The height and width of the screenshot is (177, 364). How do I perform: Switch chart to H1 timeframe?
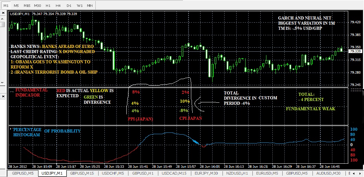(48, 5)
